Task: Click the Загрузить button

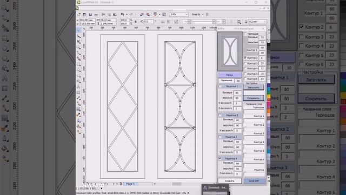Action: (254, 88)
